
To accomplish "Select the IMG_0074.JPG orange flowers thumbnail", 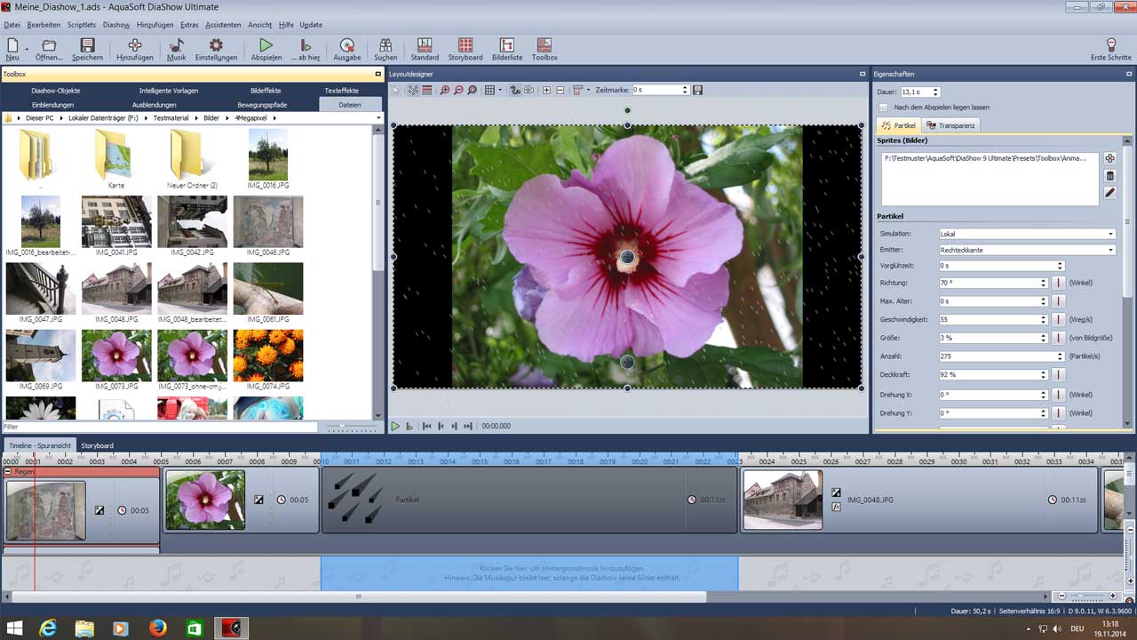I will coord(268,355).
